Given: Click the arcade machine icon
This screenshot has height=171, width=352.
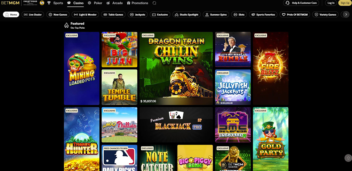Looking at the screenshot, I should tap(108, 3).
